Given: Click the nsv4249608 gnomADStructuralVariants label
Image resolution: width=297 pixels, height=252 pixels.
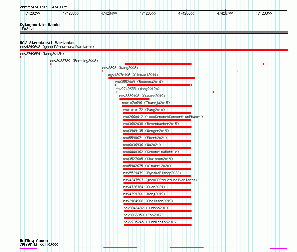Looking at the screenshot, I should [57, 47].
